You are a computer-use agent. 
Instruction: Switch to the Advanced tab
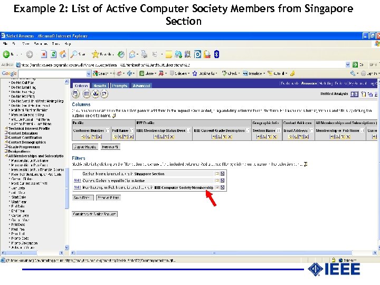[141, 85]
